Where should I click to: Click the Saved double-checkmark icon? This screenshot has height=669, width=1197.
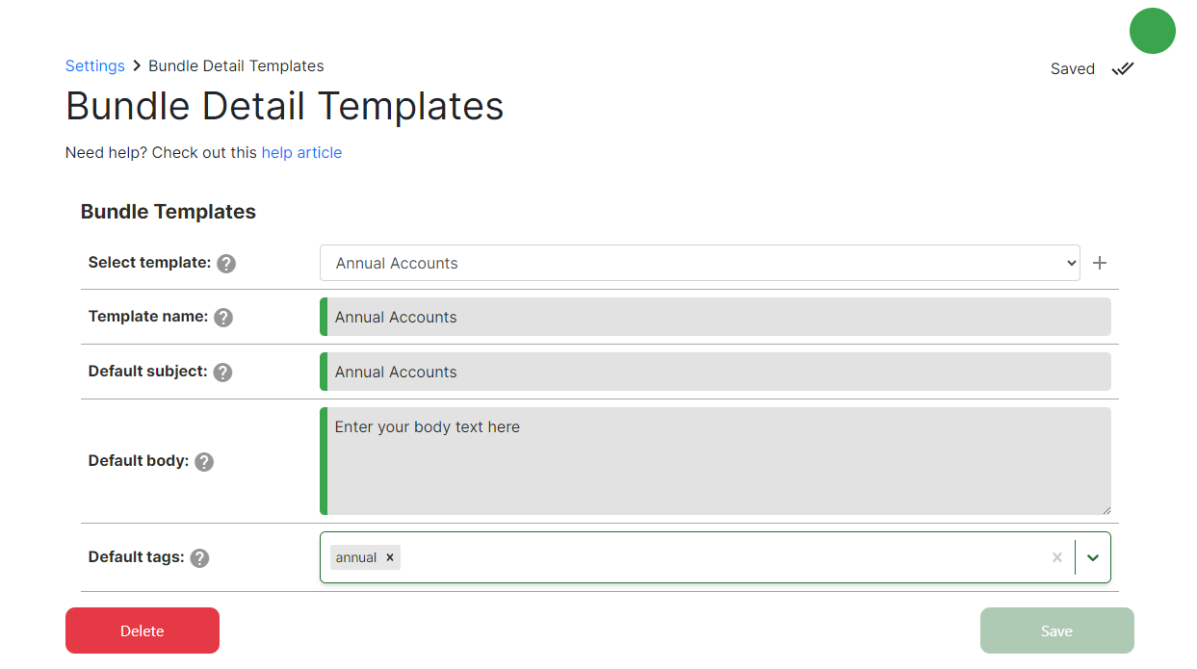1123,69
